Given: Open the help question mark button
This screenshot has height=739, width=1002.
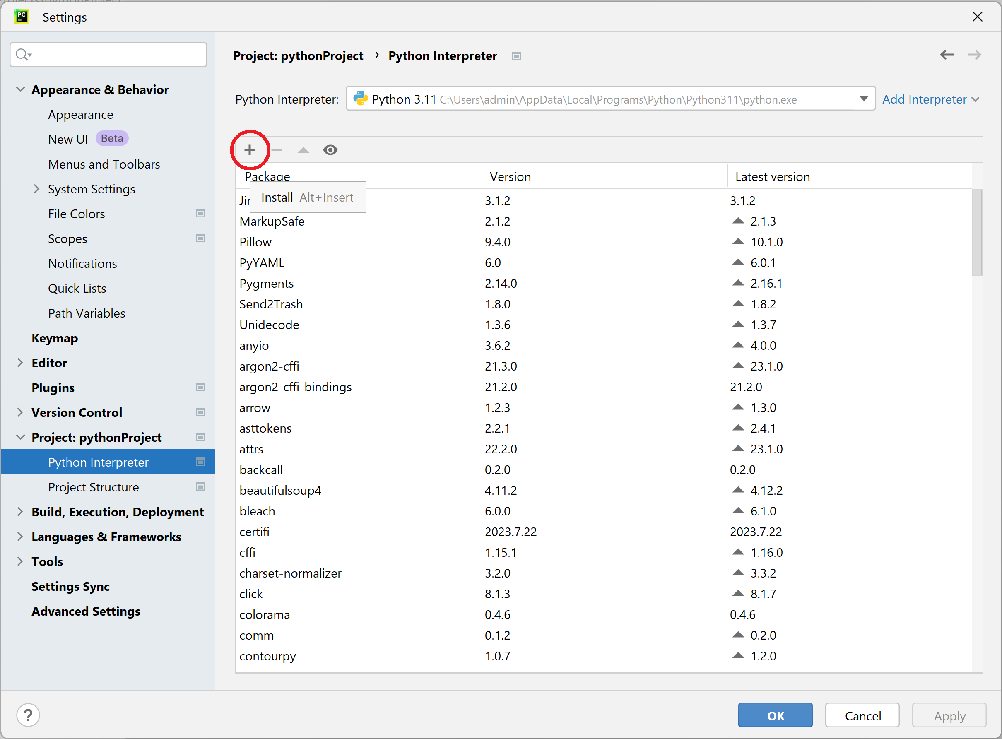Looking at the screenshot, I should point(28,715).
